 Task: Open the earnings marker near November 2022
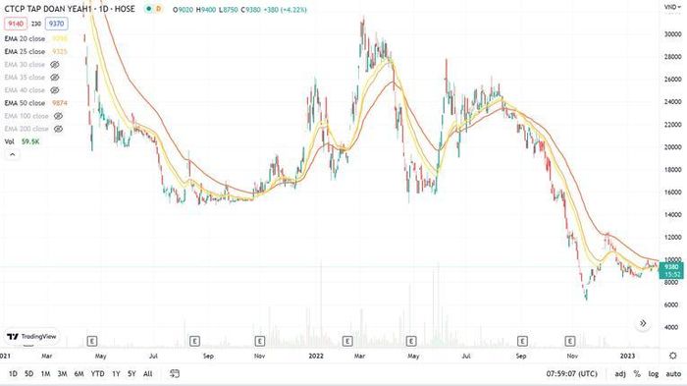point(570,341)
